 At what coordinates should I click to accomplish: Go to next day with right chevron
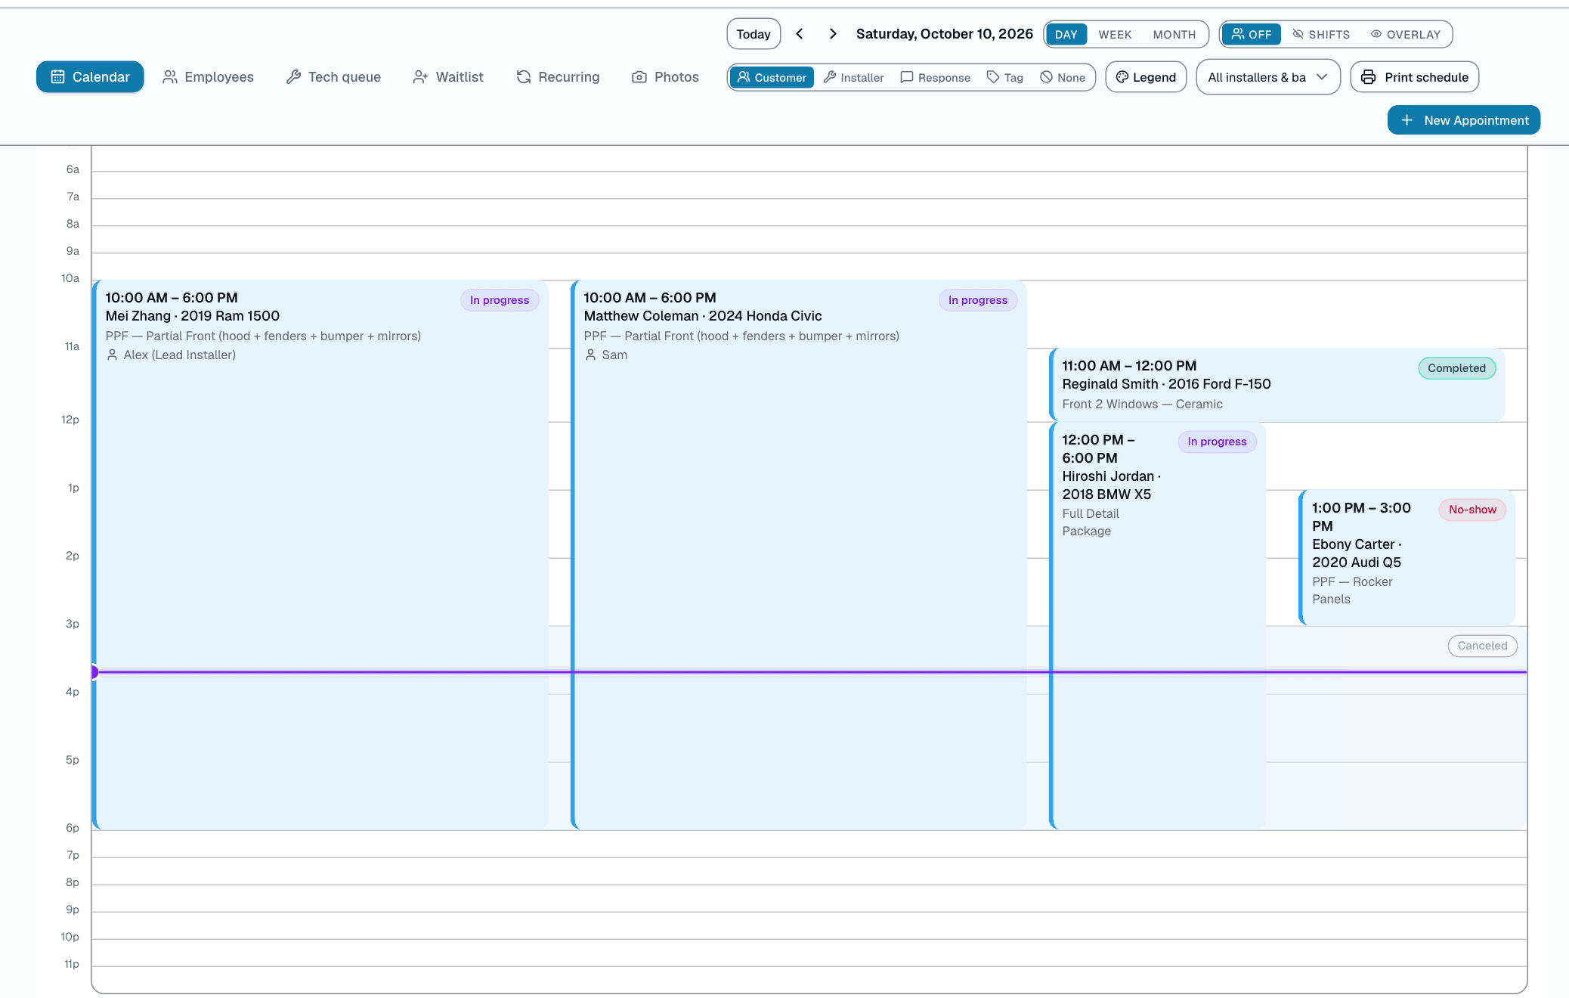pyautogui.click(x=833, y=34)
